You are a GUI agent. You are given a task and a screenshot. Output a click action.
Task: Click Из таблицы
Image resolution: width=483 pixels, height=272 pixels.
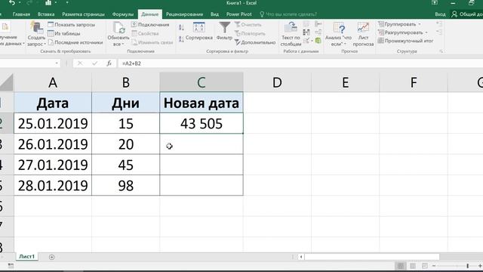click(63, 33)
